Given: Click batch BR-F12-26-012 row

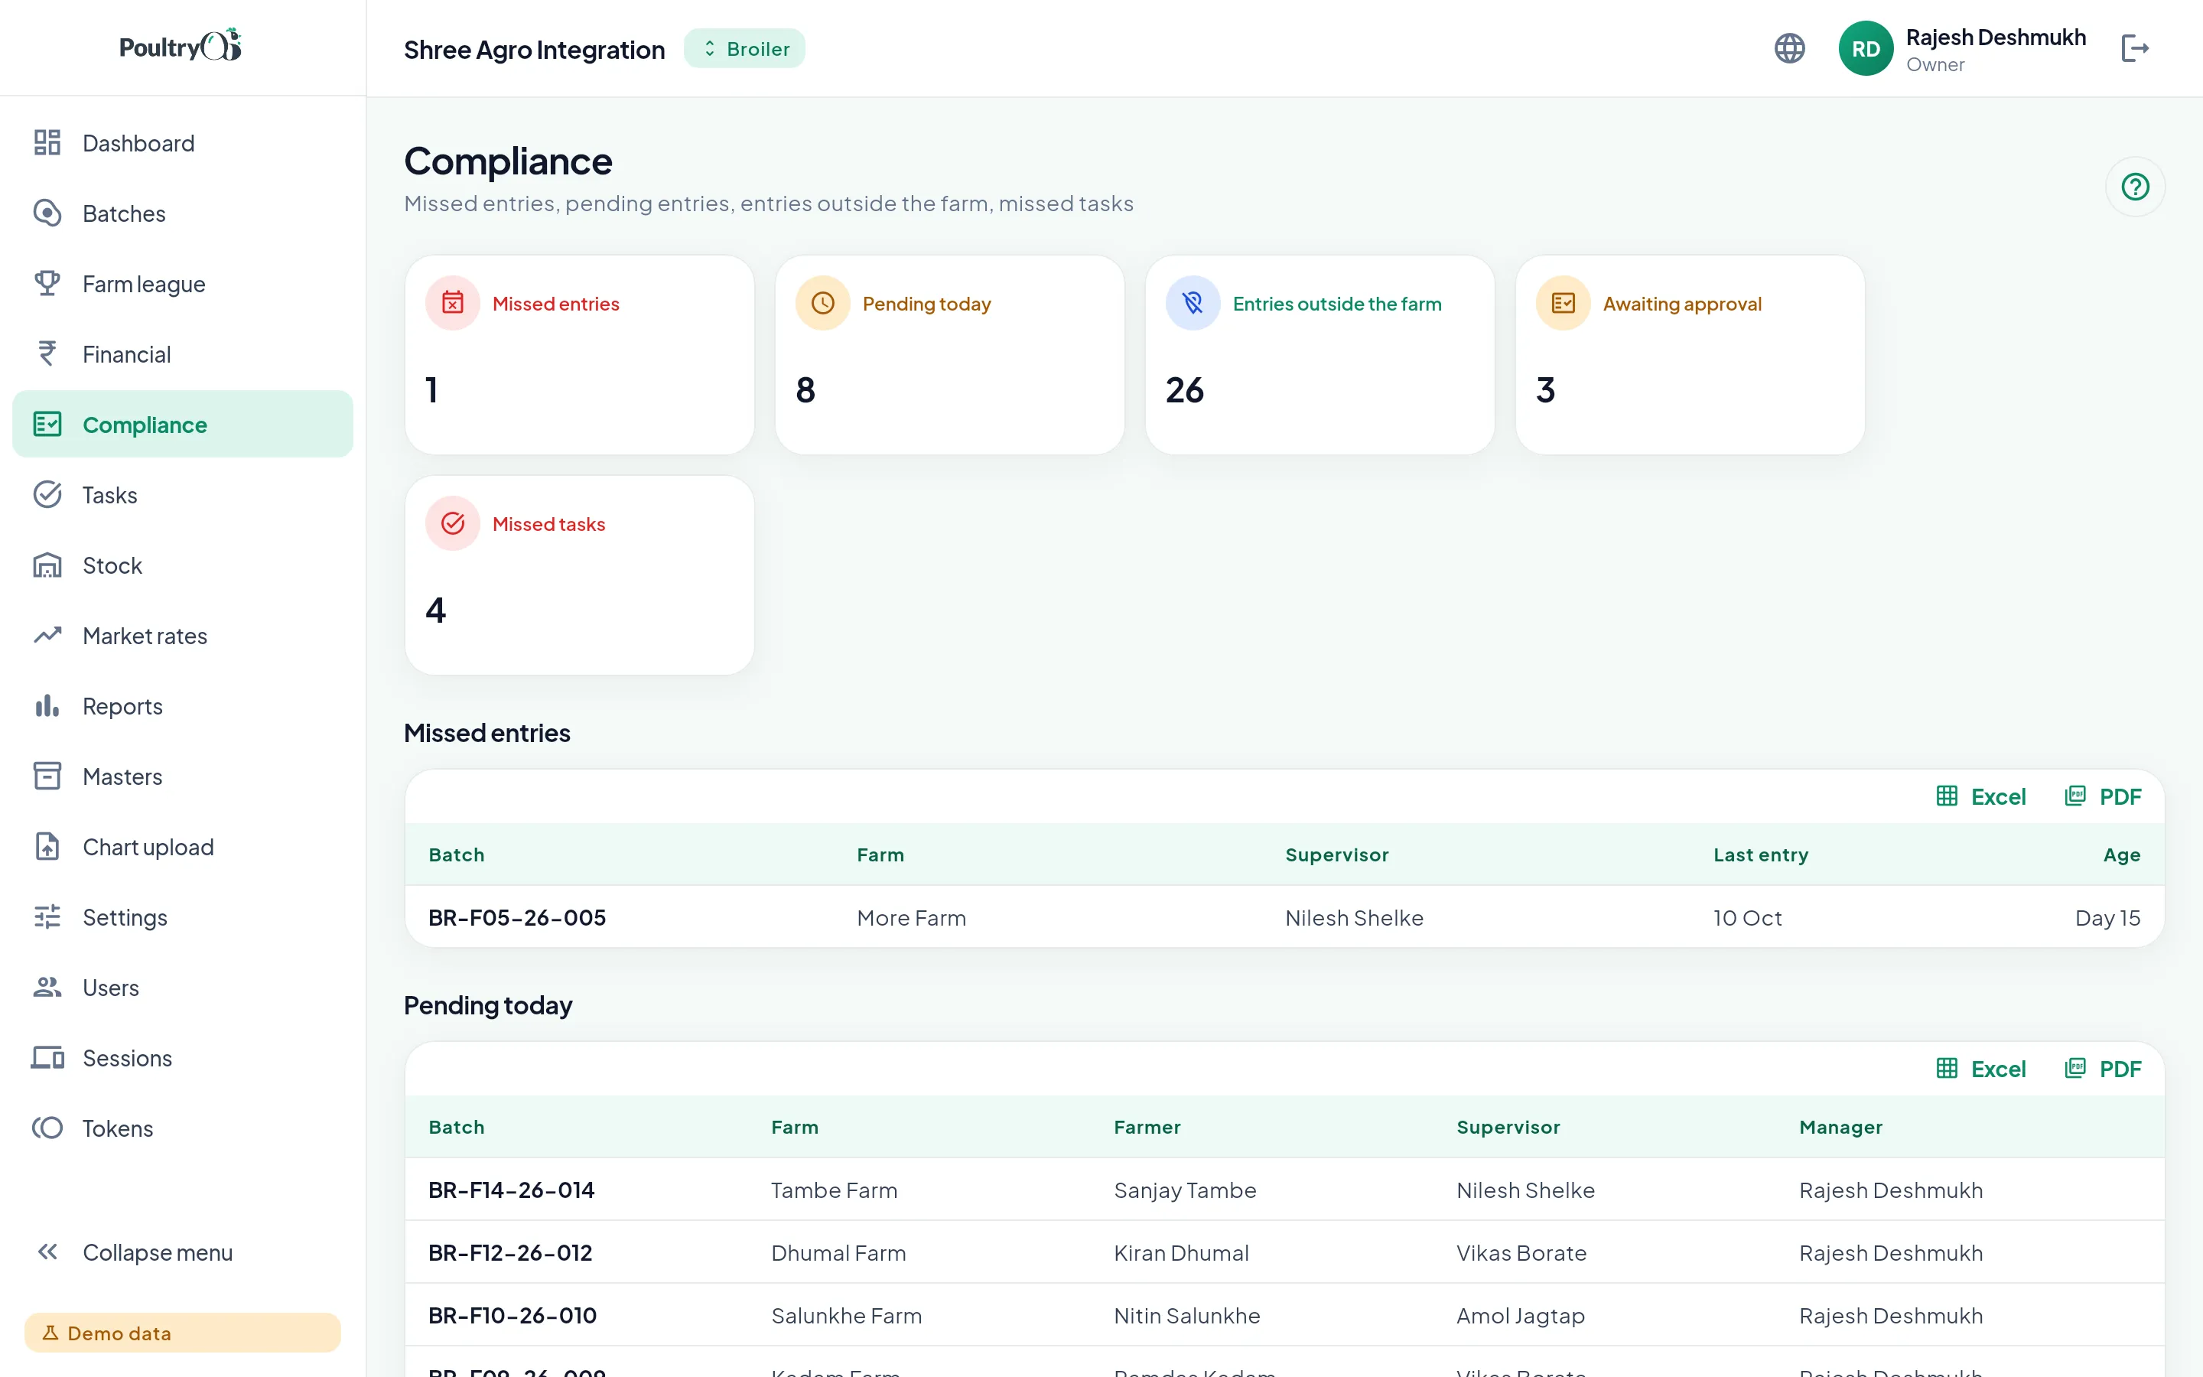Looking at the screenshot, I should 1284,1252.
